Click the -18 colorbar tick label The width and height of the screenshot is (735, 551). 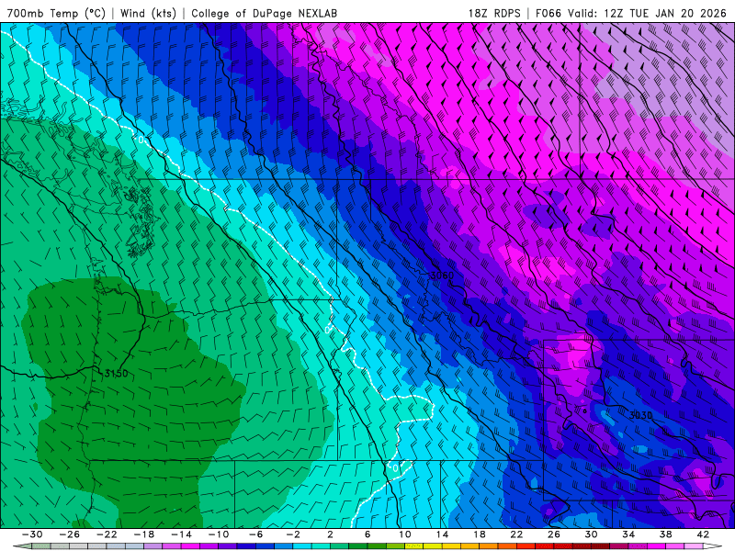144,534
